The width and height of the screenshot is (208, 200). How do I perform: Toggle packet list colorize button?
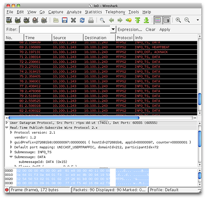coord(158,20)
